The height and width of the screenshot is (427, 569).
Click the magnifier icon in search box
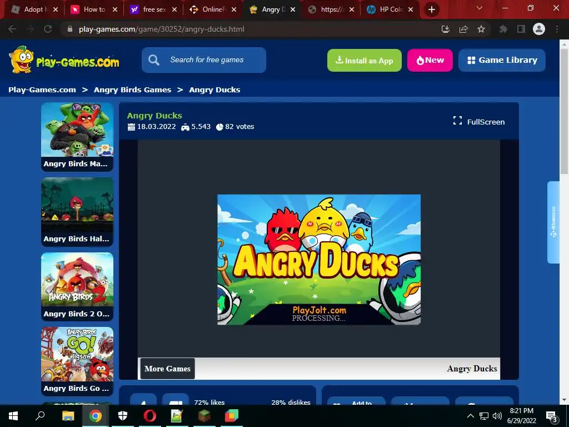coord(154,60)
